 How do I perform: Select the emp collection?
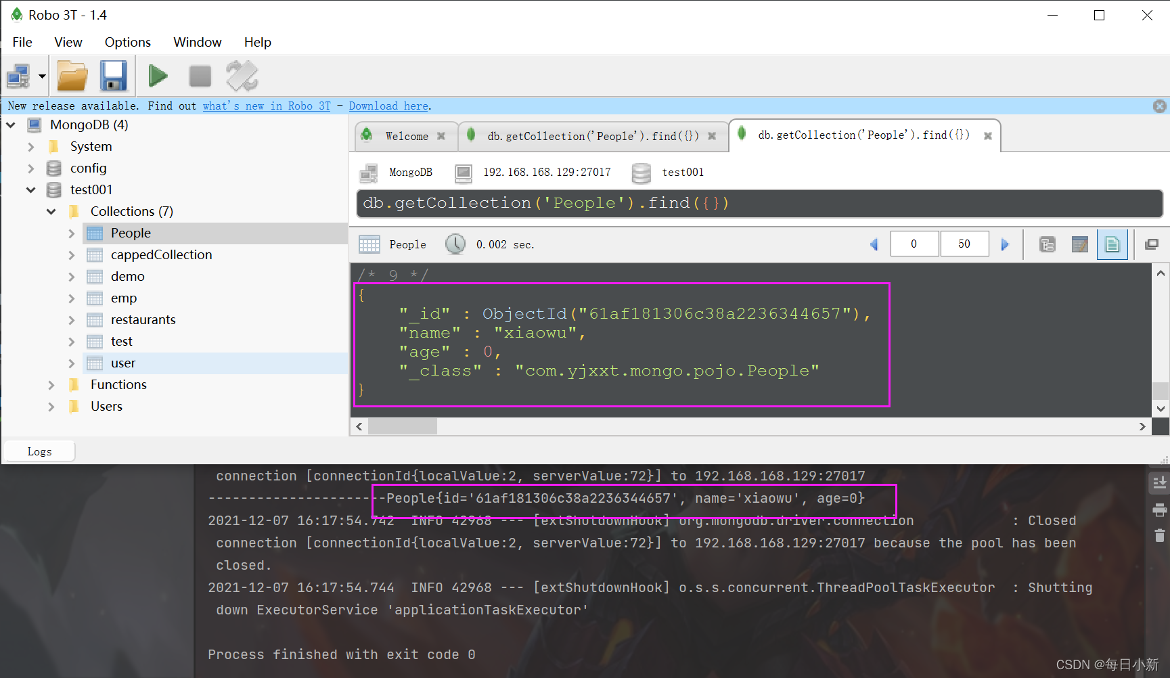(124, 298)
